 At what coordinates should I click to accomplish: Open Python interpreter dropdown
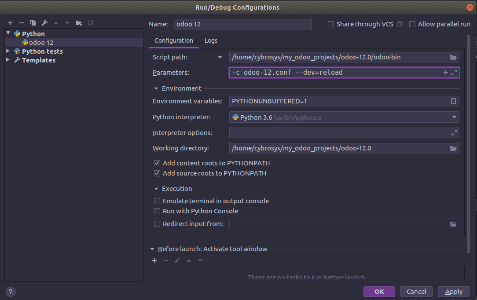pyautogui.click(x=454, y=117)
